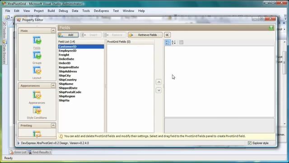Select Freight in the field list
289x163 pixels.
point(81,55)
